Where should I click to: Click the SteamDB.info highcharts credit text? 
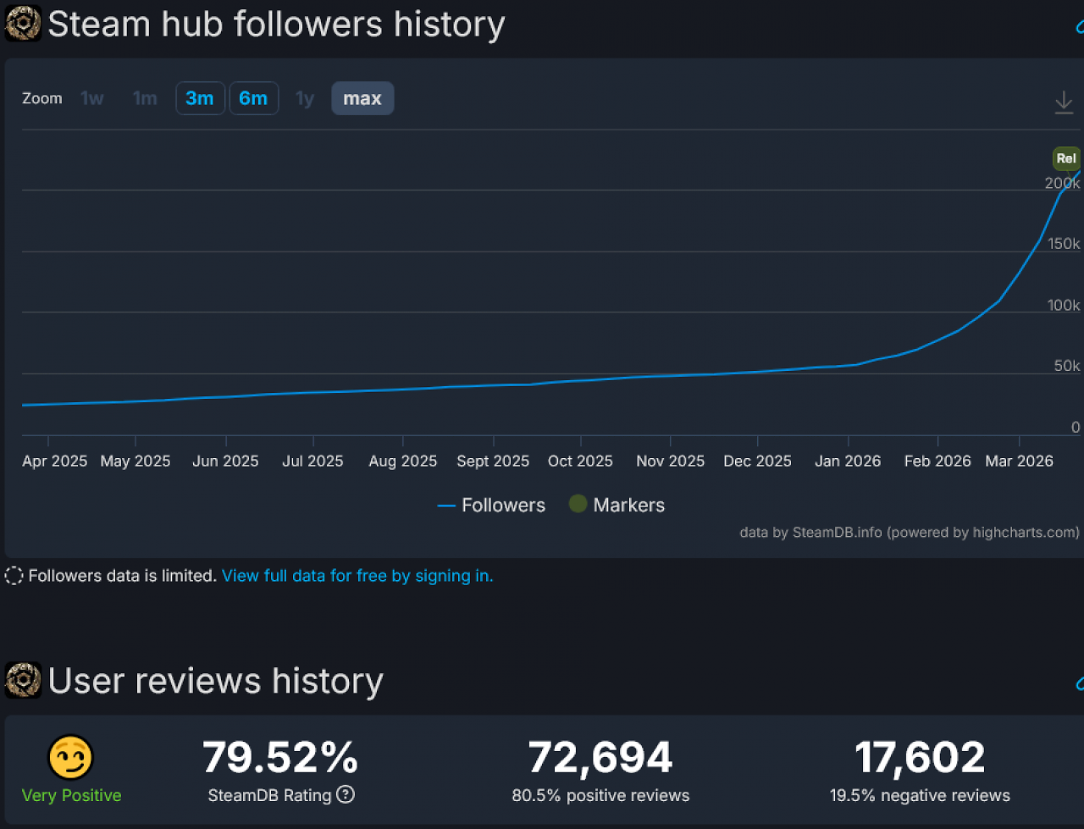pyautogui.click(x=910, y=533)
